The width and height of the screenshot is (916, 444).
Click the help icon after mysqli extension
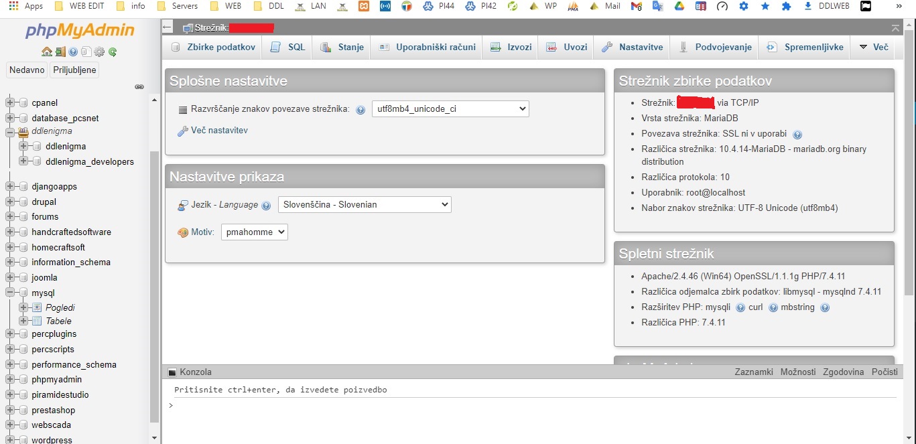click(x=740, y=308)
